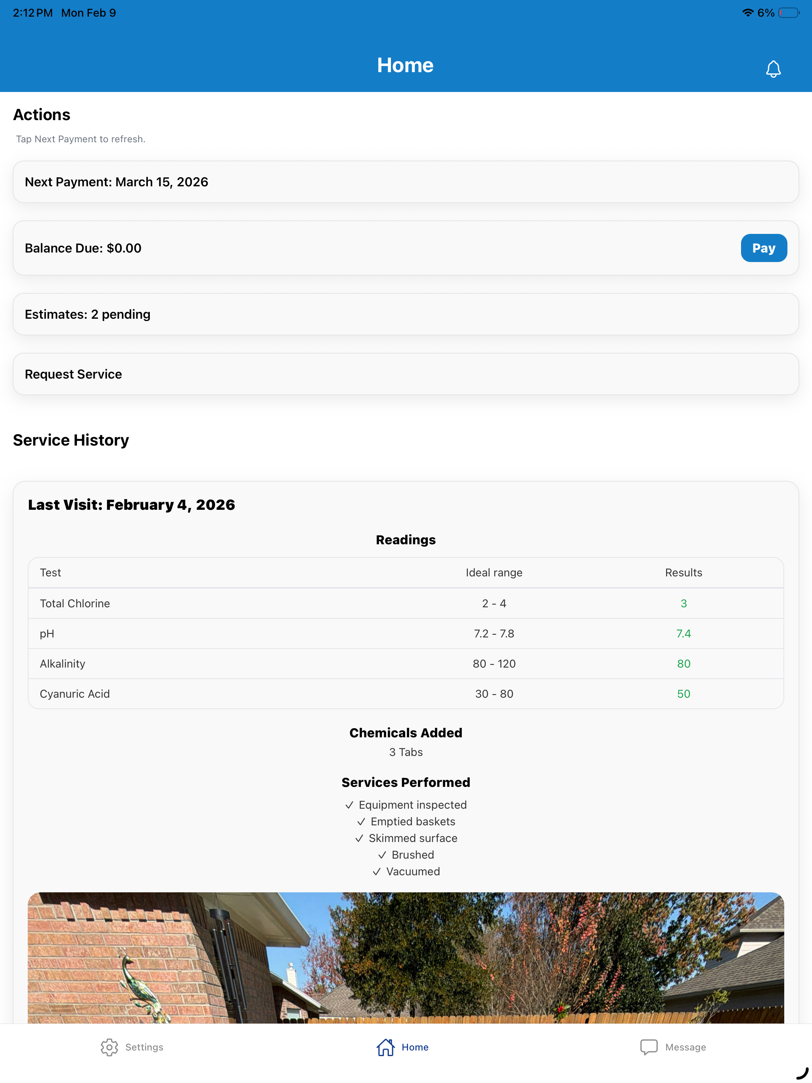
Task: Tap "Tap Next Payment to refresh." hint
Action: (x=81, y=139)
